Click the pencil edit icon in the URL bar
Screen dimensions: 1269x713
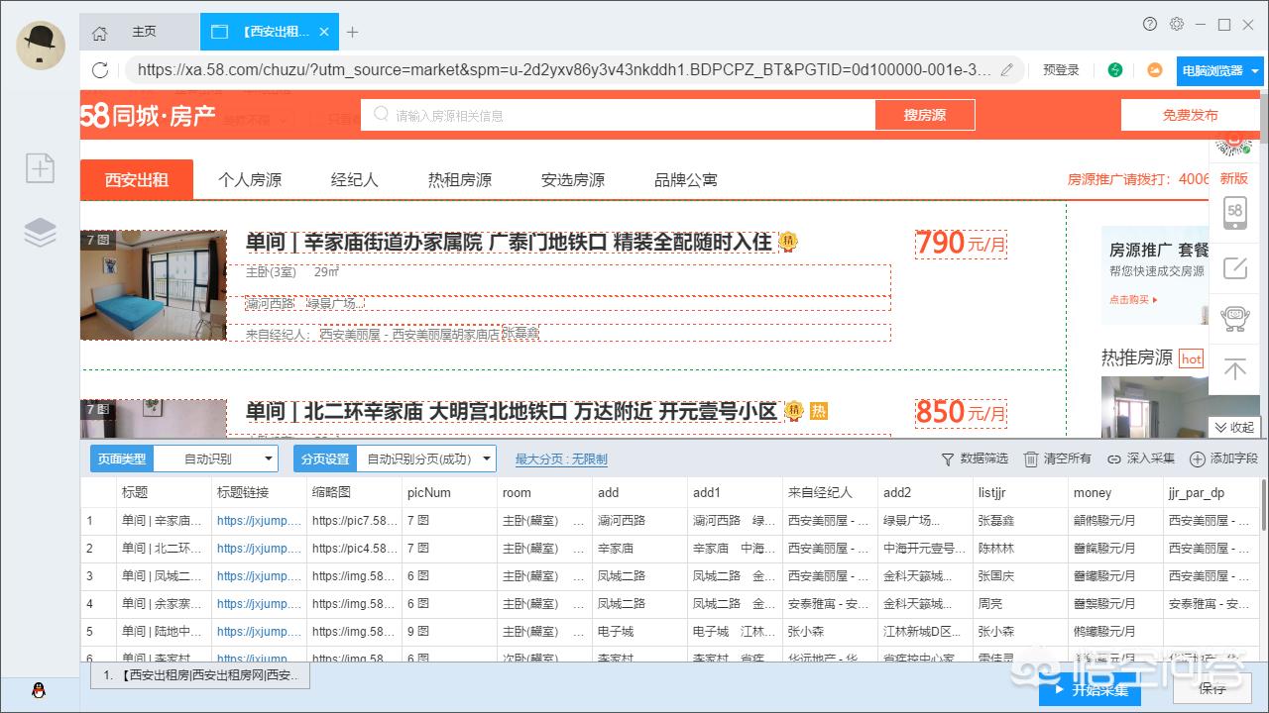coord(1007,70)
